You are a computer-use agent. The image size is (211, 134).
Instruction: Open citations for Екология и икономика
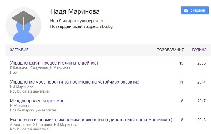pyautogui.click(x=182, y=120)
